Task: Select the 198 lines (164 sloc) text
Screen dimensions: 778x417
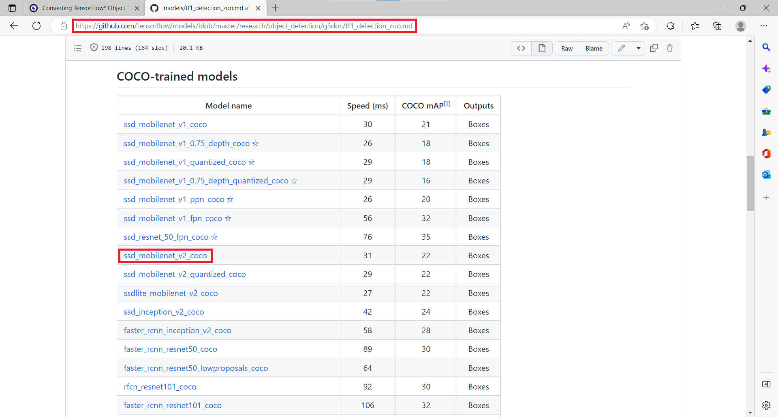Action: [135, 48]
